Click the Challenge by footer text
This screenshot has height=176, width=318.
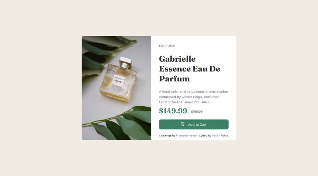coord(167,136)
